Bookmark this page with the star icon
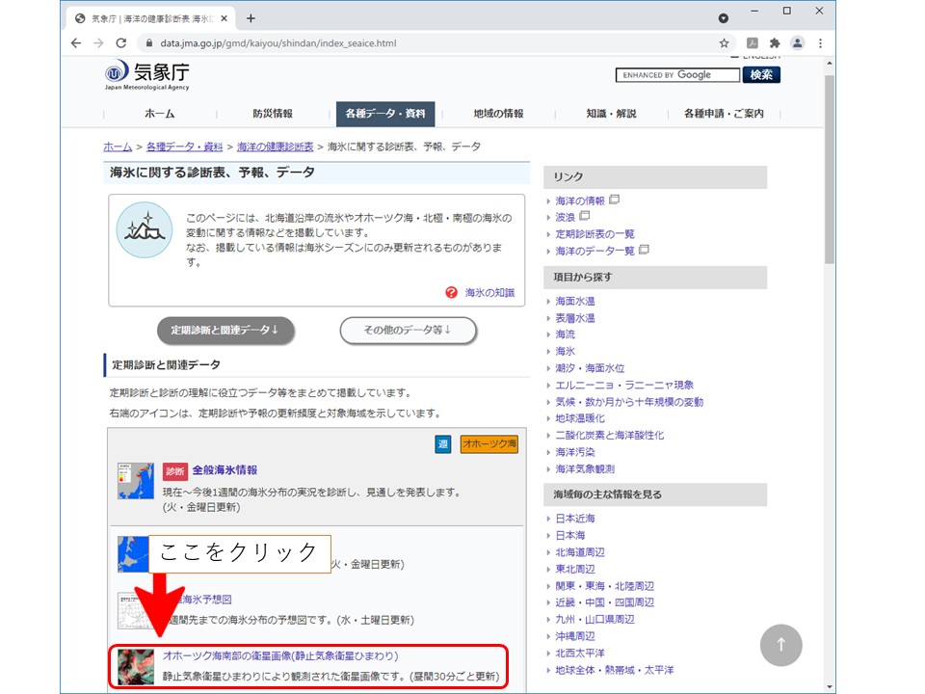Image resolution: width=925 pixels, height=694 pixels. pos(724,43)
